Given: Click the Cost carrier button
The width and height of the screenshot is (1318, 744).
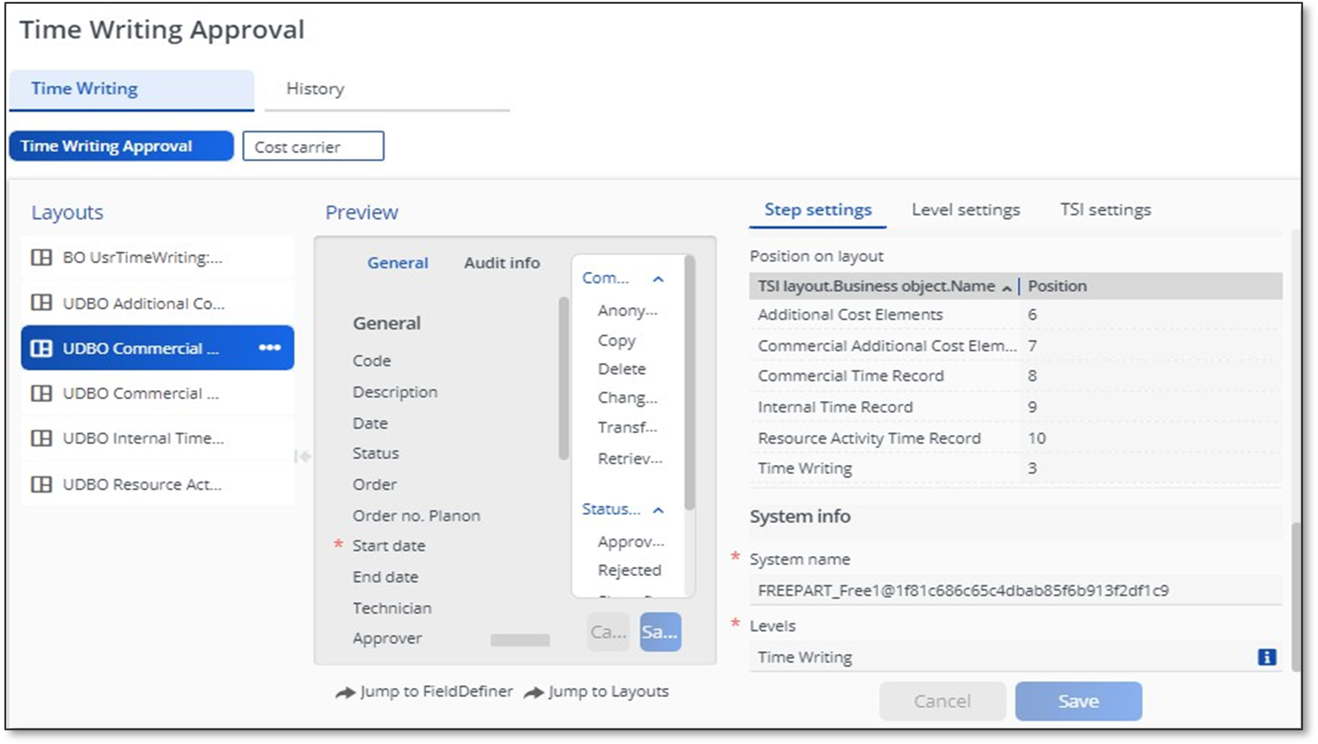Looking at the screenshot, I should pos(313,146).
